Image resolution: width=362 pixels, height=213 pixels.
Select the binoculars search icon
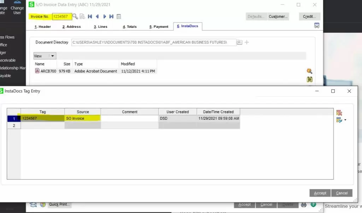tap(309, 79)
